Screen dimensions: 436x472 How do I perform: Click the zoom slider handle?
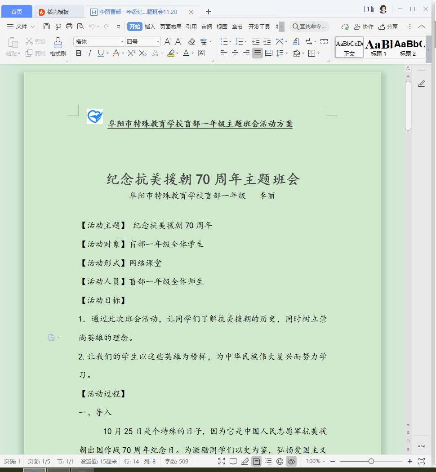tap(371, 461)
